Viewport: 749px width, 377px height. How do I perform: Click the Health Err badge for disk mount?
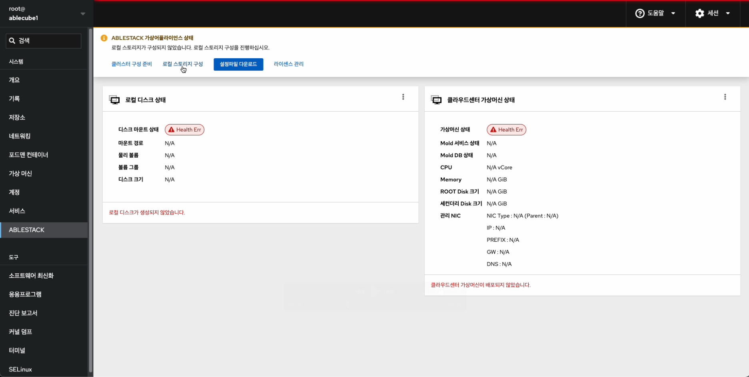coord(184,130)
